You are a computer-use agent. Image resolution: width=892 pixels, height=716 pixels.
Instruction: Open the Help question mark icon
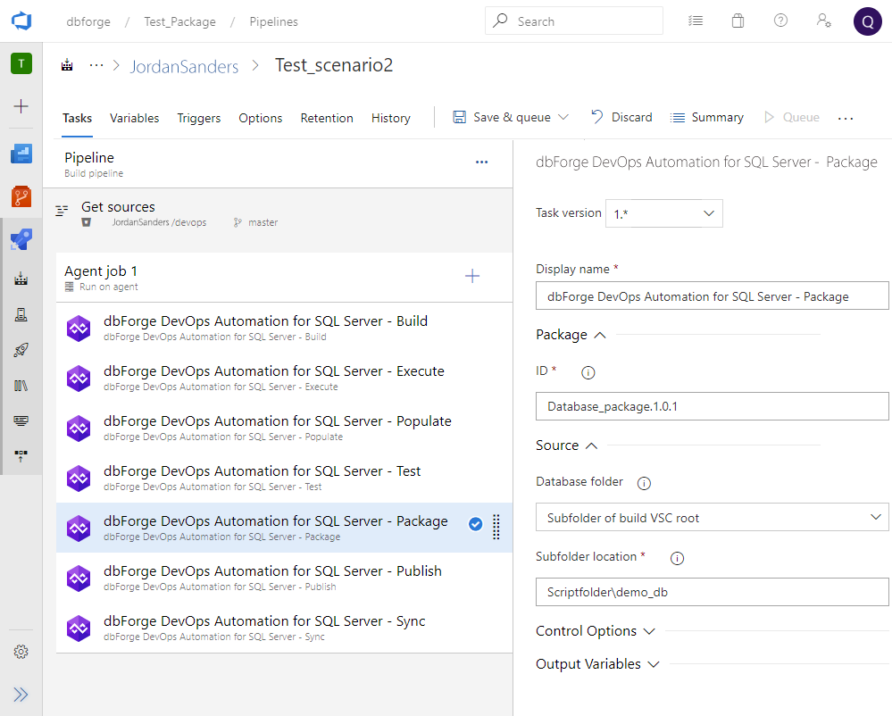[780, 21]
